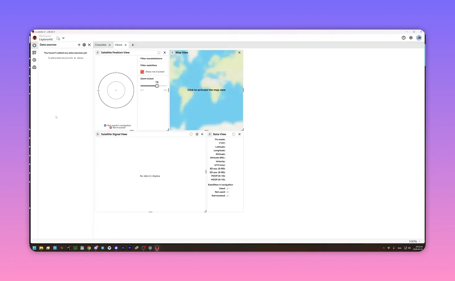Viewport: 455px width, 281px height.
Task: Add a new tab with plus button
Action: pos(133,45)
